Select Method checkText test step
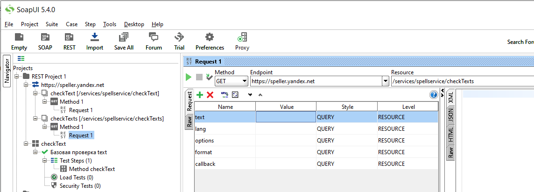The height and width of the screenshot is (192, 534). [91, 169]
